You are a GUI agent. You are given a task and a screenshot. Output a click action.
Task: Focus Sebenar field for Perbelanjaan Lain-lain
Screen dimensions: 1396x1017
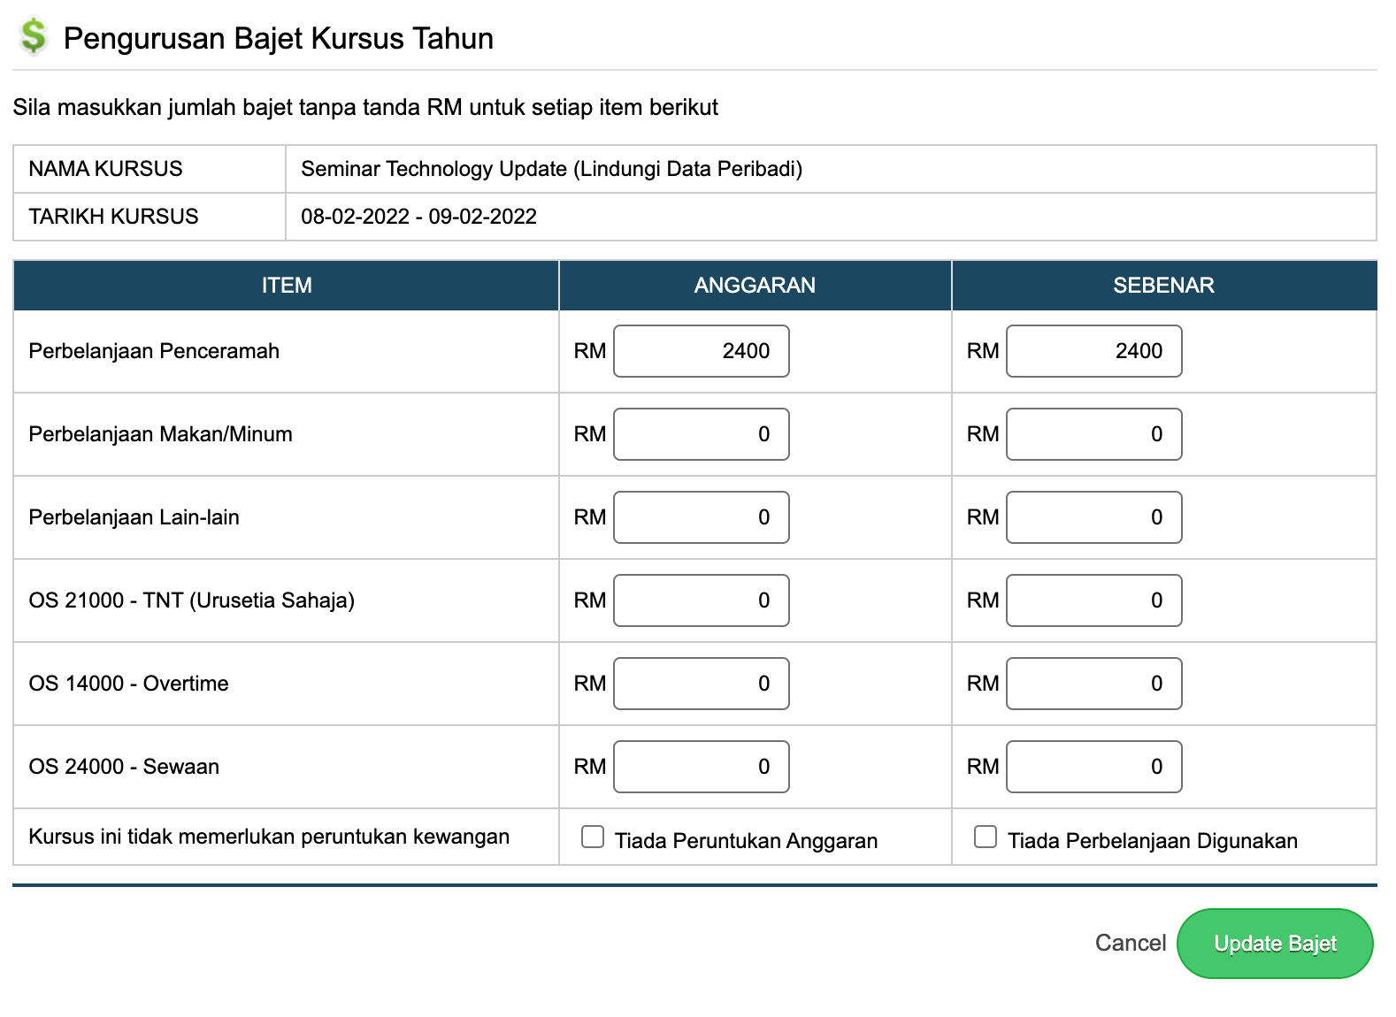(1094, 517)
